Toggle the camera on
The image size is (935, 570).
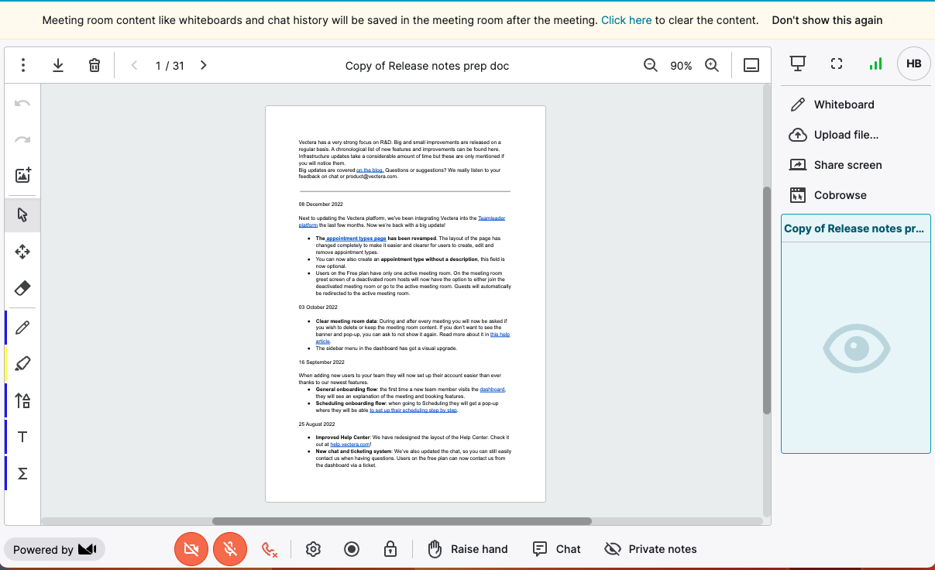click(x=191, y=549)
